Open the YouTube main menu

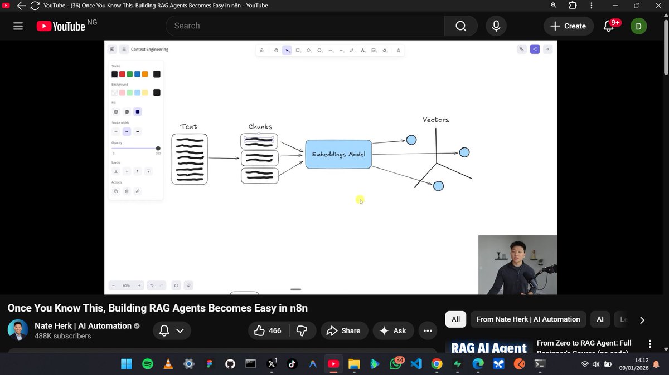(x=18, y=26)
